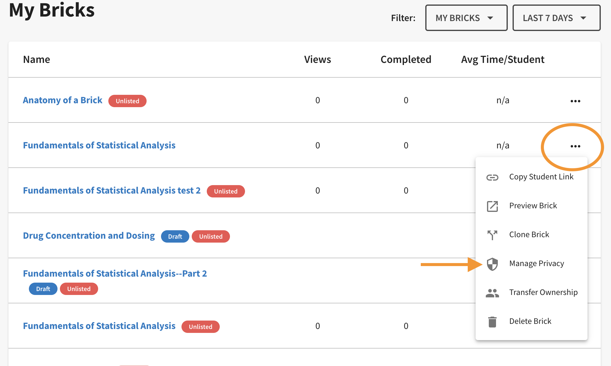The image size is (611, 366).
Task: Open the MY BRICKS filter dropdown
Action: pos(466,18)
